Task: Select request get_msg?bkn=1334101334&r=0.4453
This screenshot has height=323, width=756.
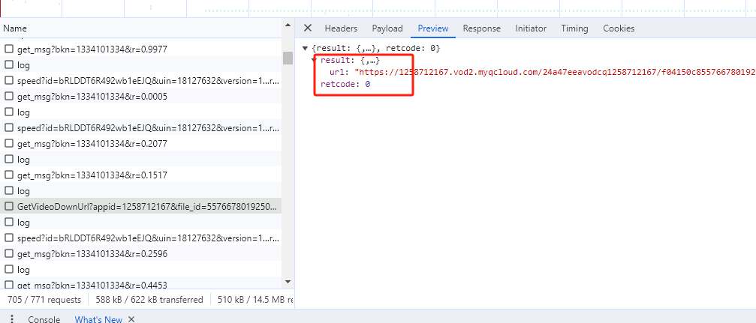Action: click(x=141, y=284)
